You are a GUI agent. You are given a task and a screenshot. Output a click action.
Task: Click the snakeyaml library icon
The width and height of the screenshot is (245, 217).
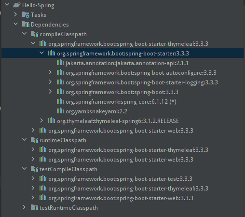tap(60, 111)
